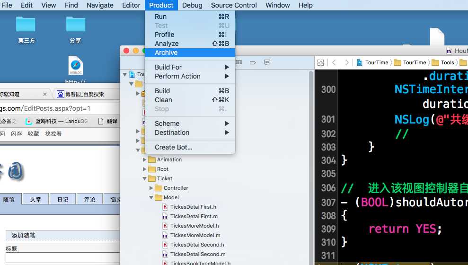The width and height of the screenshot is (468, 265).
Task: Go forward with the right arrow in jump bar
Action: (346, 62)
